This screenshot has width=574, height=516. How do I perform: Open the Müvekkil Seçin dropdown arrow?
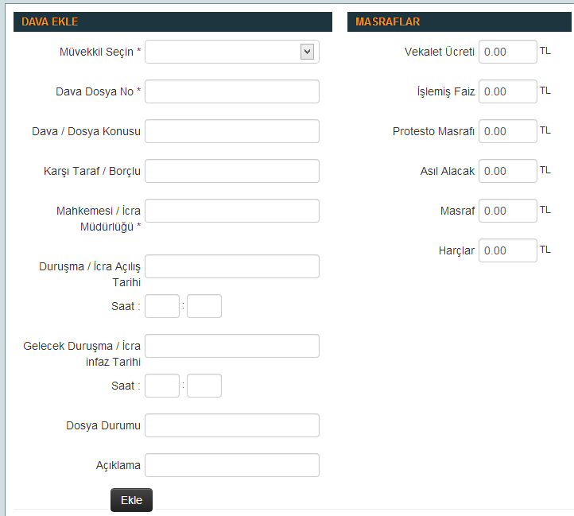click(x=307, y=52)
